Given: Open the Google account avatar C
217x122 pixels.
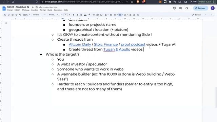Looking at the screenshot, I should (x=213, y=8).
